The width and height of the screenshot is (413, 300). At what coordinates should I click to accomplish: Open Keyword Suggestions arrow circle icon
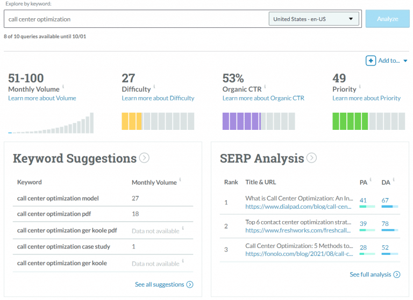pos(144,158)
